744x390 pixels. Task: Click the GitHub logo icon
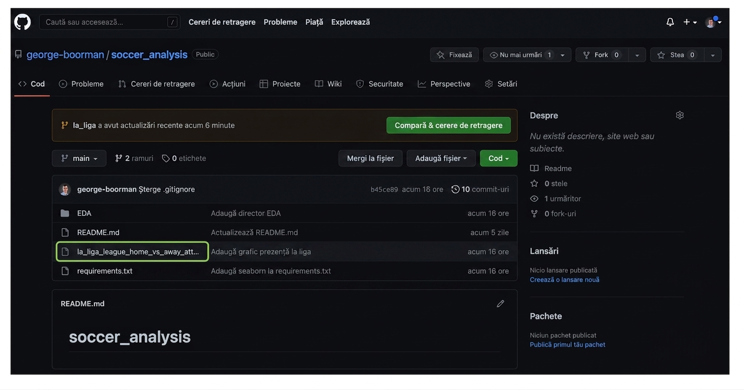[22, 22]
